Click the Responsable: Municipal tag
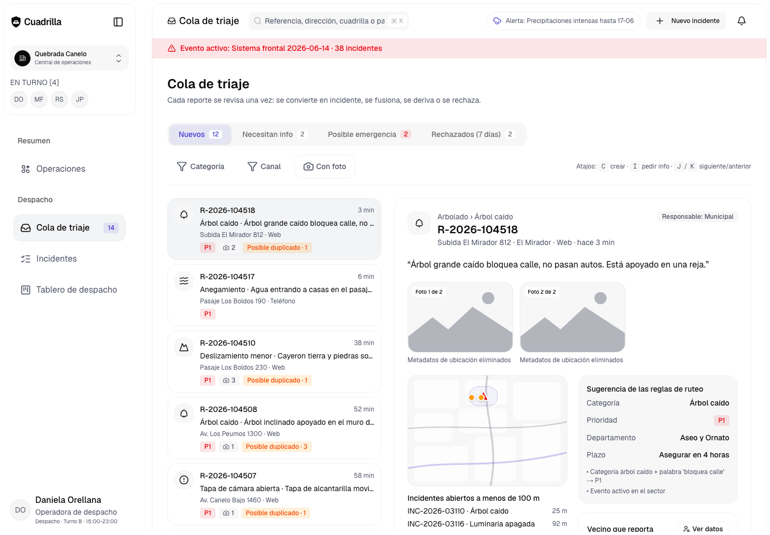 (698, 217)
